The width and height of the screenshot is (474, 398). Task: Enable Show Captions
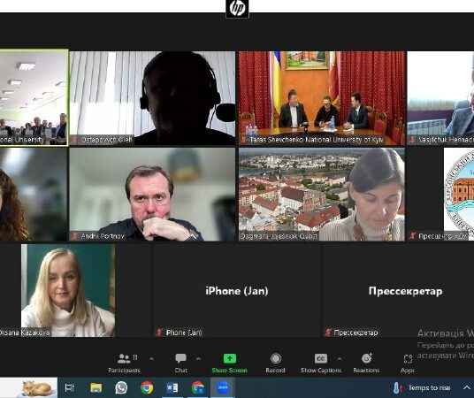321,364
